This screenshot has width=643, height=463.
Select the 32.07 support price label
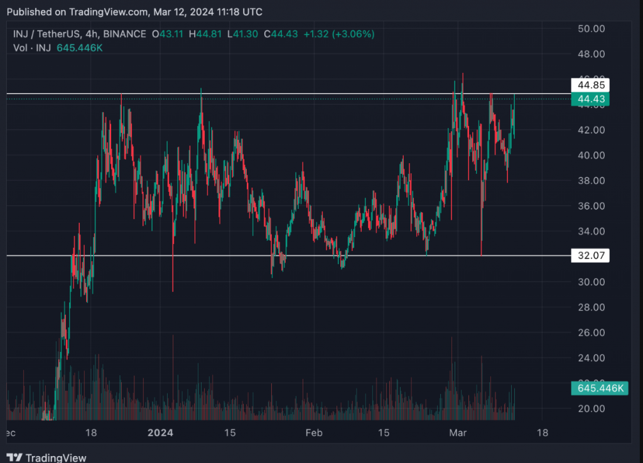590,255
